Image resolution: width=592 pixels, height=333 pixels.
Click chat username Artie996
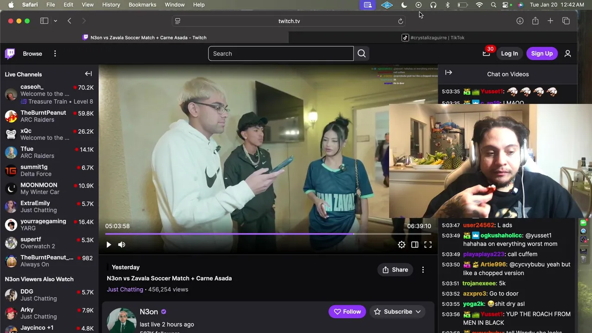coord(493,265)
